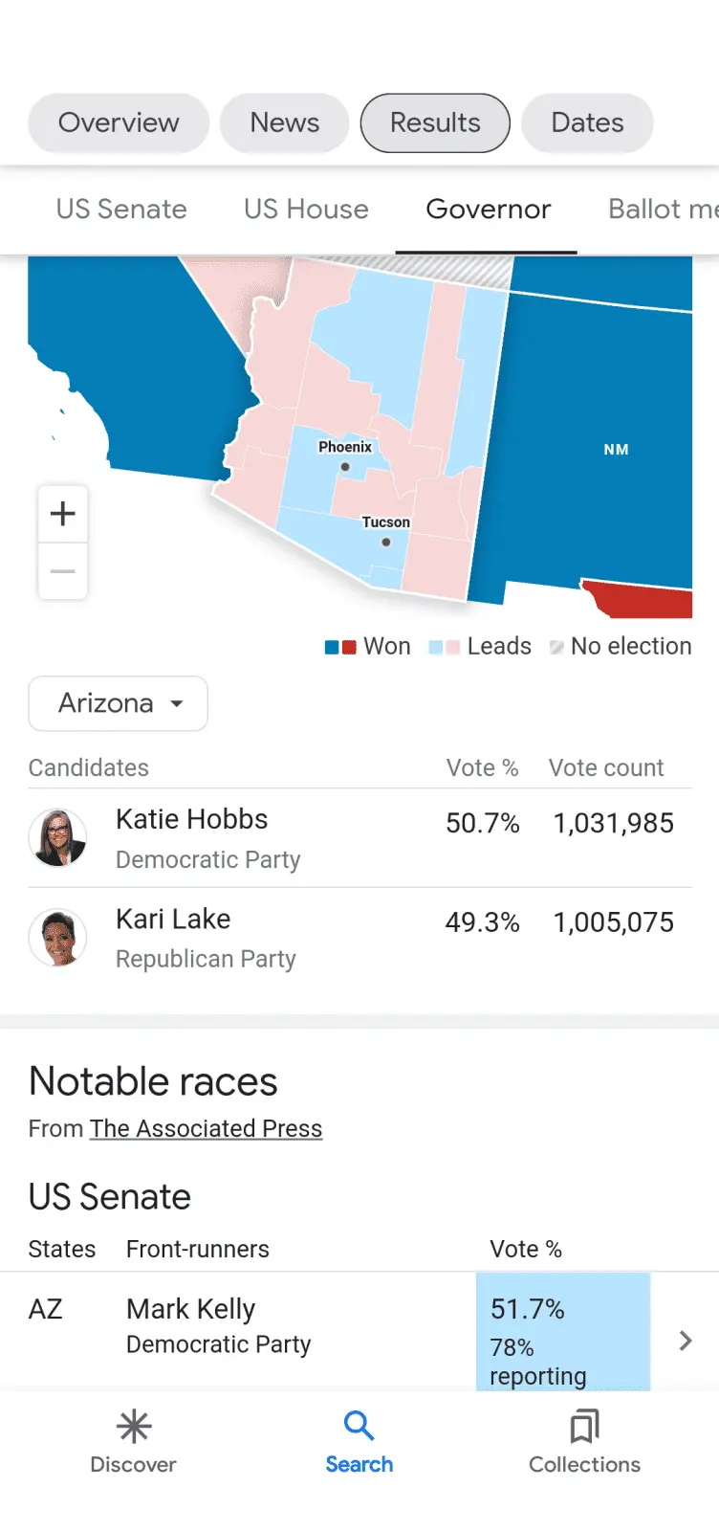Image resolution: width=719 pixels, height=1531 pixels.
Task: Open the US House results tab
Action: pos(306,210)
